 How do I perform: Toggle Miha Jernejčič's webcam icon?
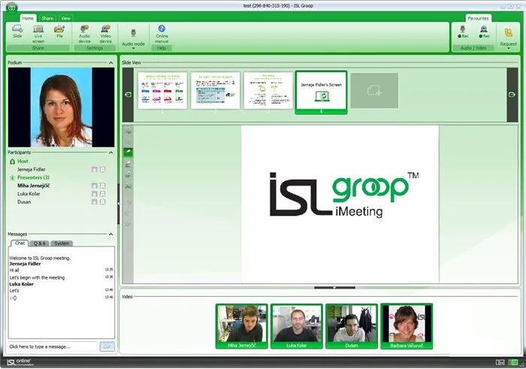103,186
